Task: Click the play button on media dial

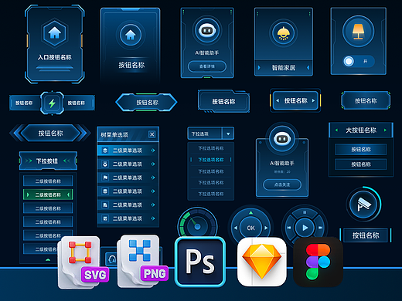Action: pos(305,228)
